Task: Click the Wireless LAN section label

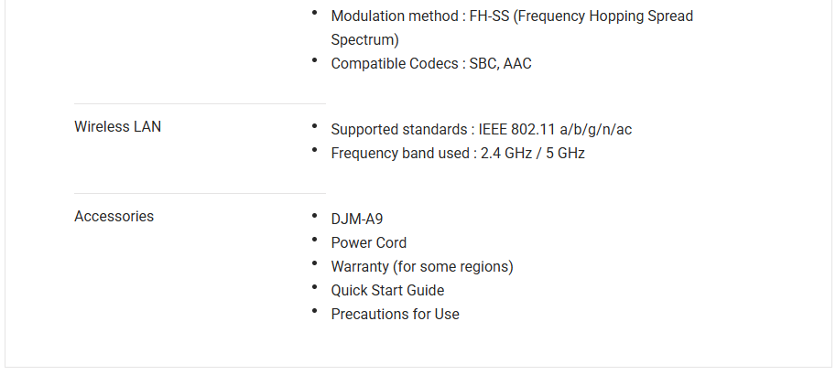Action: coord(117,127)
